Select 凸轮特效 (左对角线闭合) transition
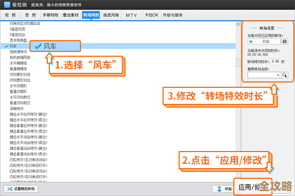Viewport: 295px width, 196px height. coord(28,160)
